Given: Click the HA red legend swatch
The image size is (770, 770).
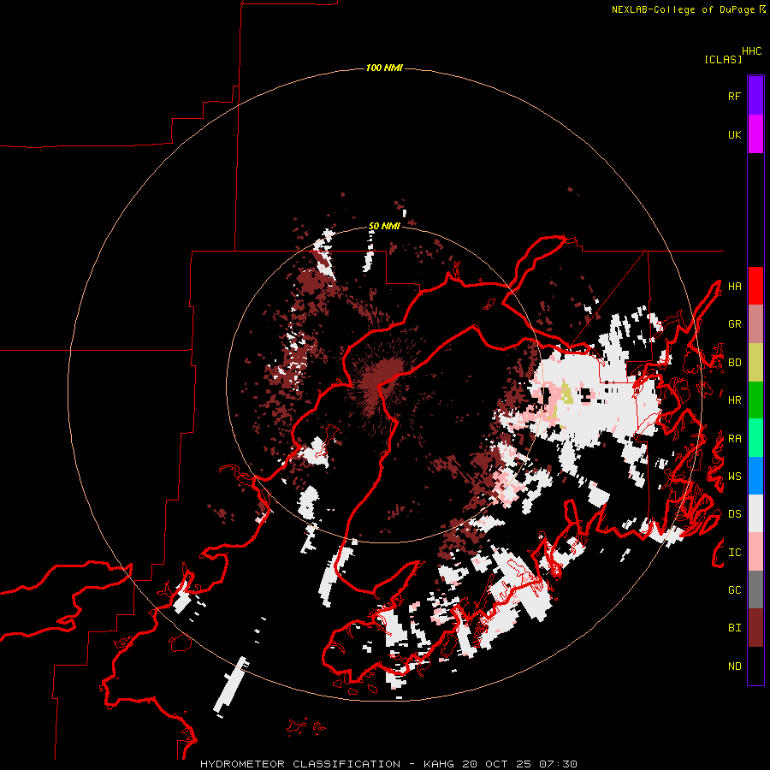Looking at the screenshot, I should pyautogui.click(x=755, y=286).
